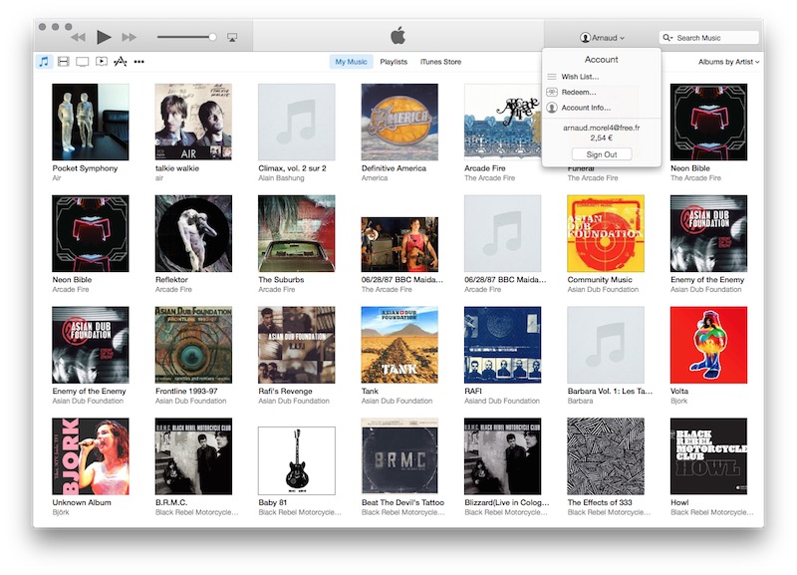Select the Reflektor album cover
This screenshot has height=575, width=797.
click(x=193, y=233)
